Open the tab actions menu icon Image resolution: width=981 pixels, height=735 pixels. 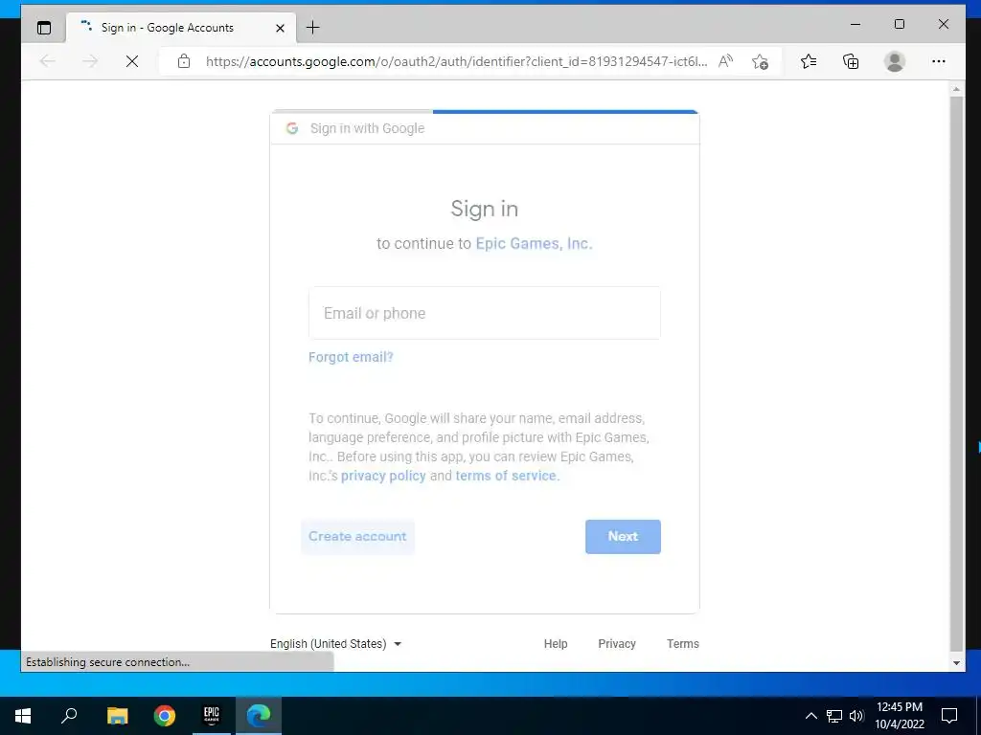(44, 28)
